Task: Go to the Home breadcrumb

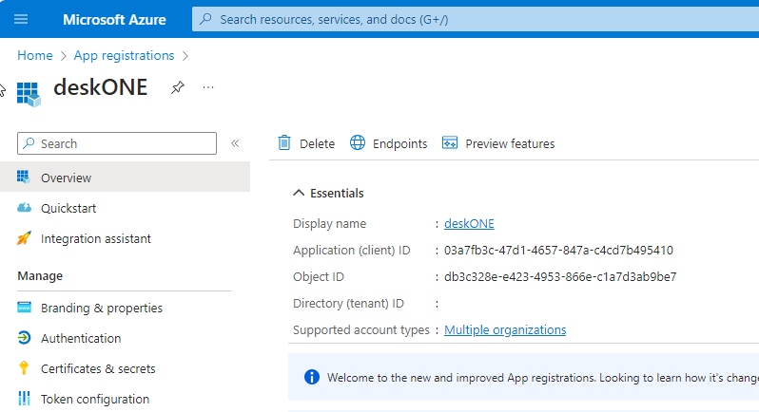Action: tap(35, 56)
